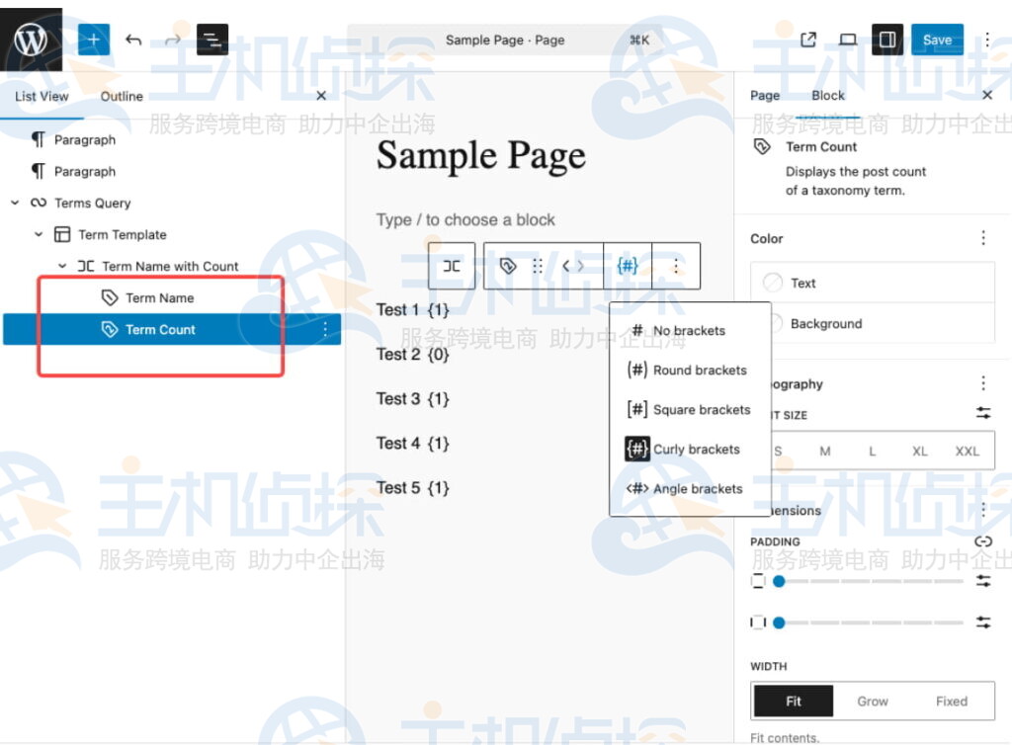Move block with the left arrow

565,266
